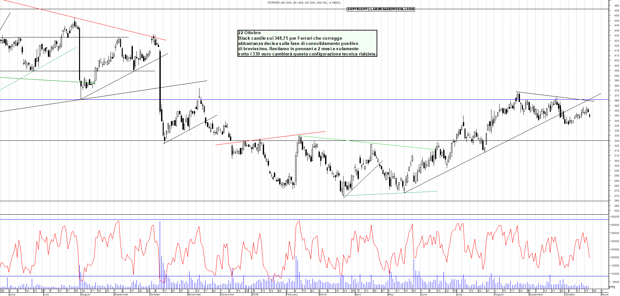The width and height of the screenshot is (620, 296).
Task: Click the 'April' label on time axis
Action: (x=358, y=294)
